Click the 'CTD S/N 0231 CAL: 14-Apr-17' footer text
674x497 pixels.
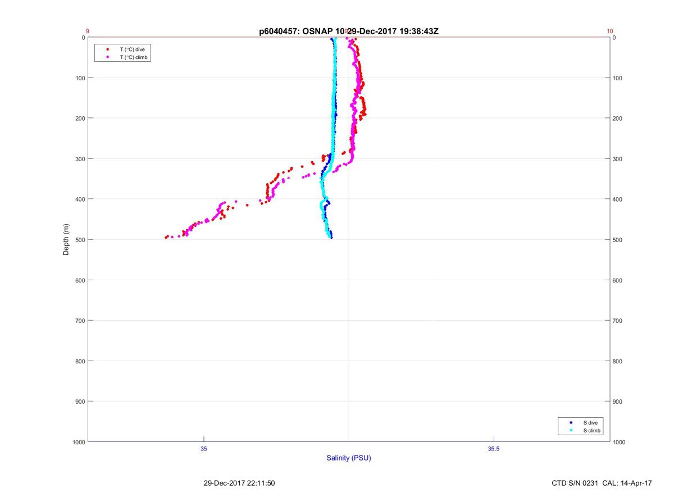[602, 483]
